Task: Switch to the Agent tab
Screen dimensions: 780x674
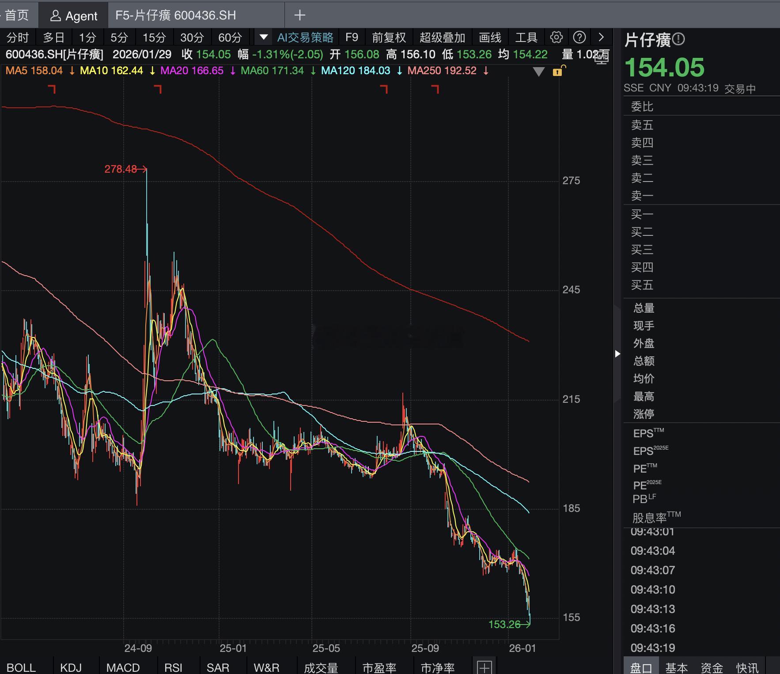Action: click(x=73, y=16)
